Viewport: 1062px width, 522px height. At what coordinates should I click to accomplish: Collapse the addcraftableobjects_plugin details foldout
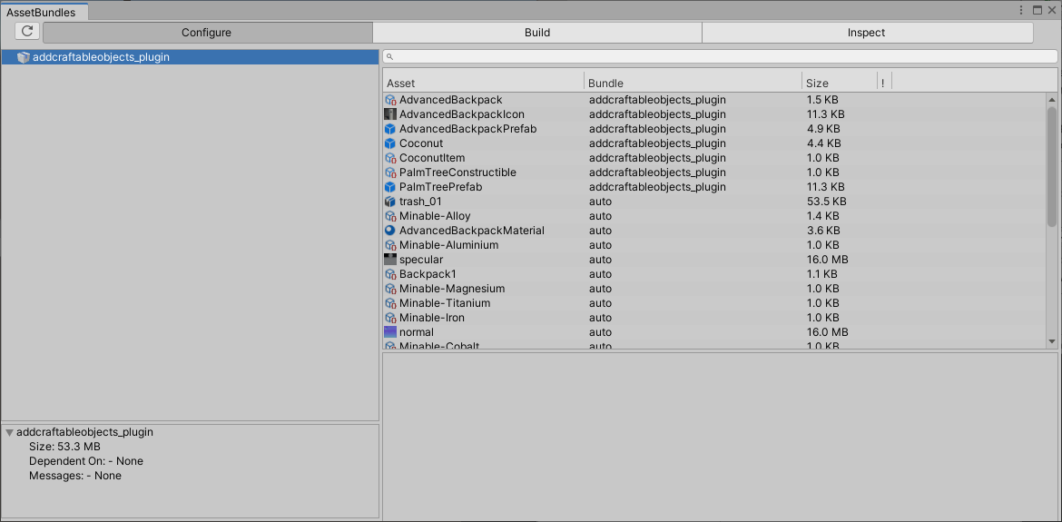coord(9,432)
